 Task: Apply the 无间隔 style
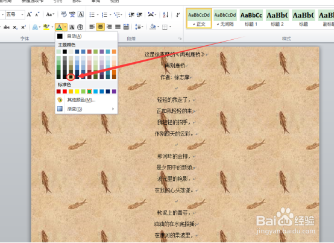[225, 18]
